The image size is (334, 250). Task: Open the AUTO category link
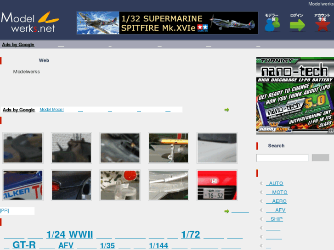point(275,183)
